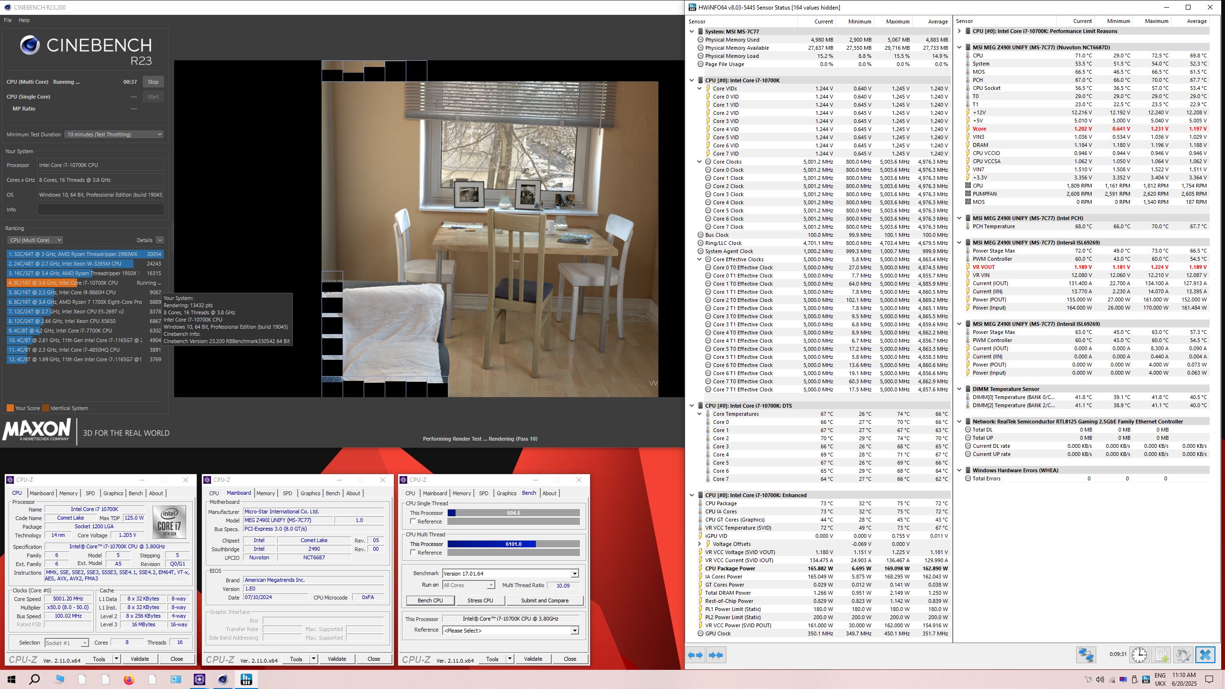
Task: Click Submit and Compare button
Action: (545, 600)
